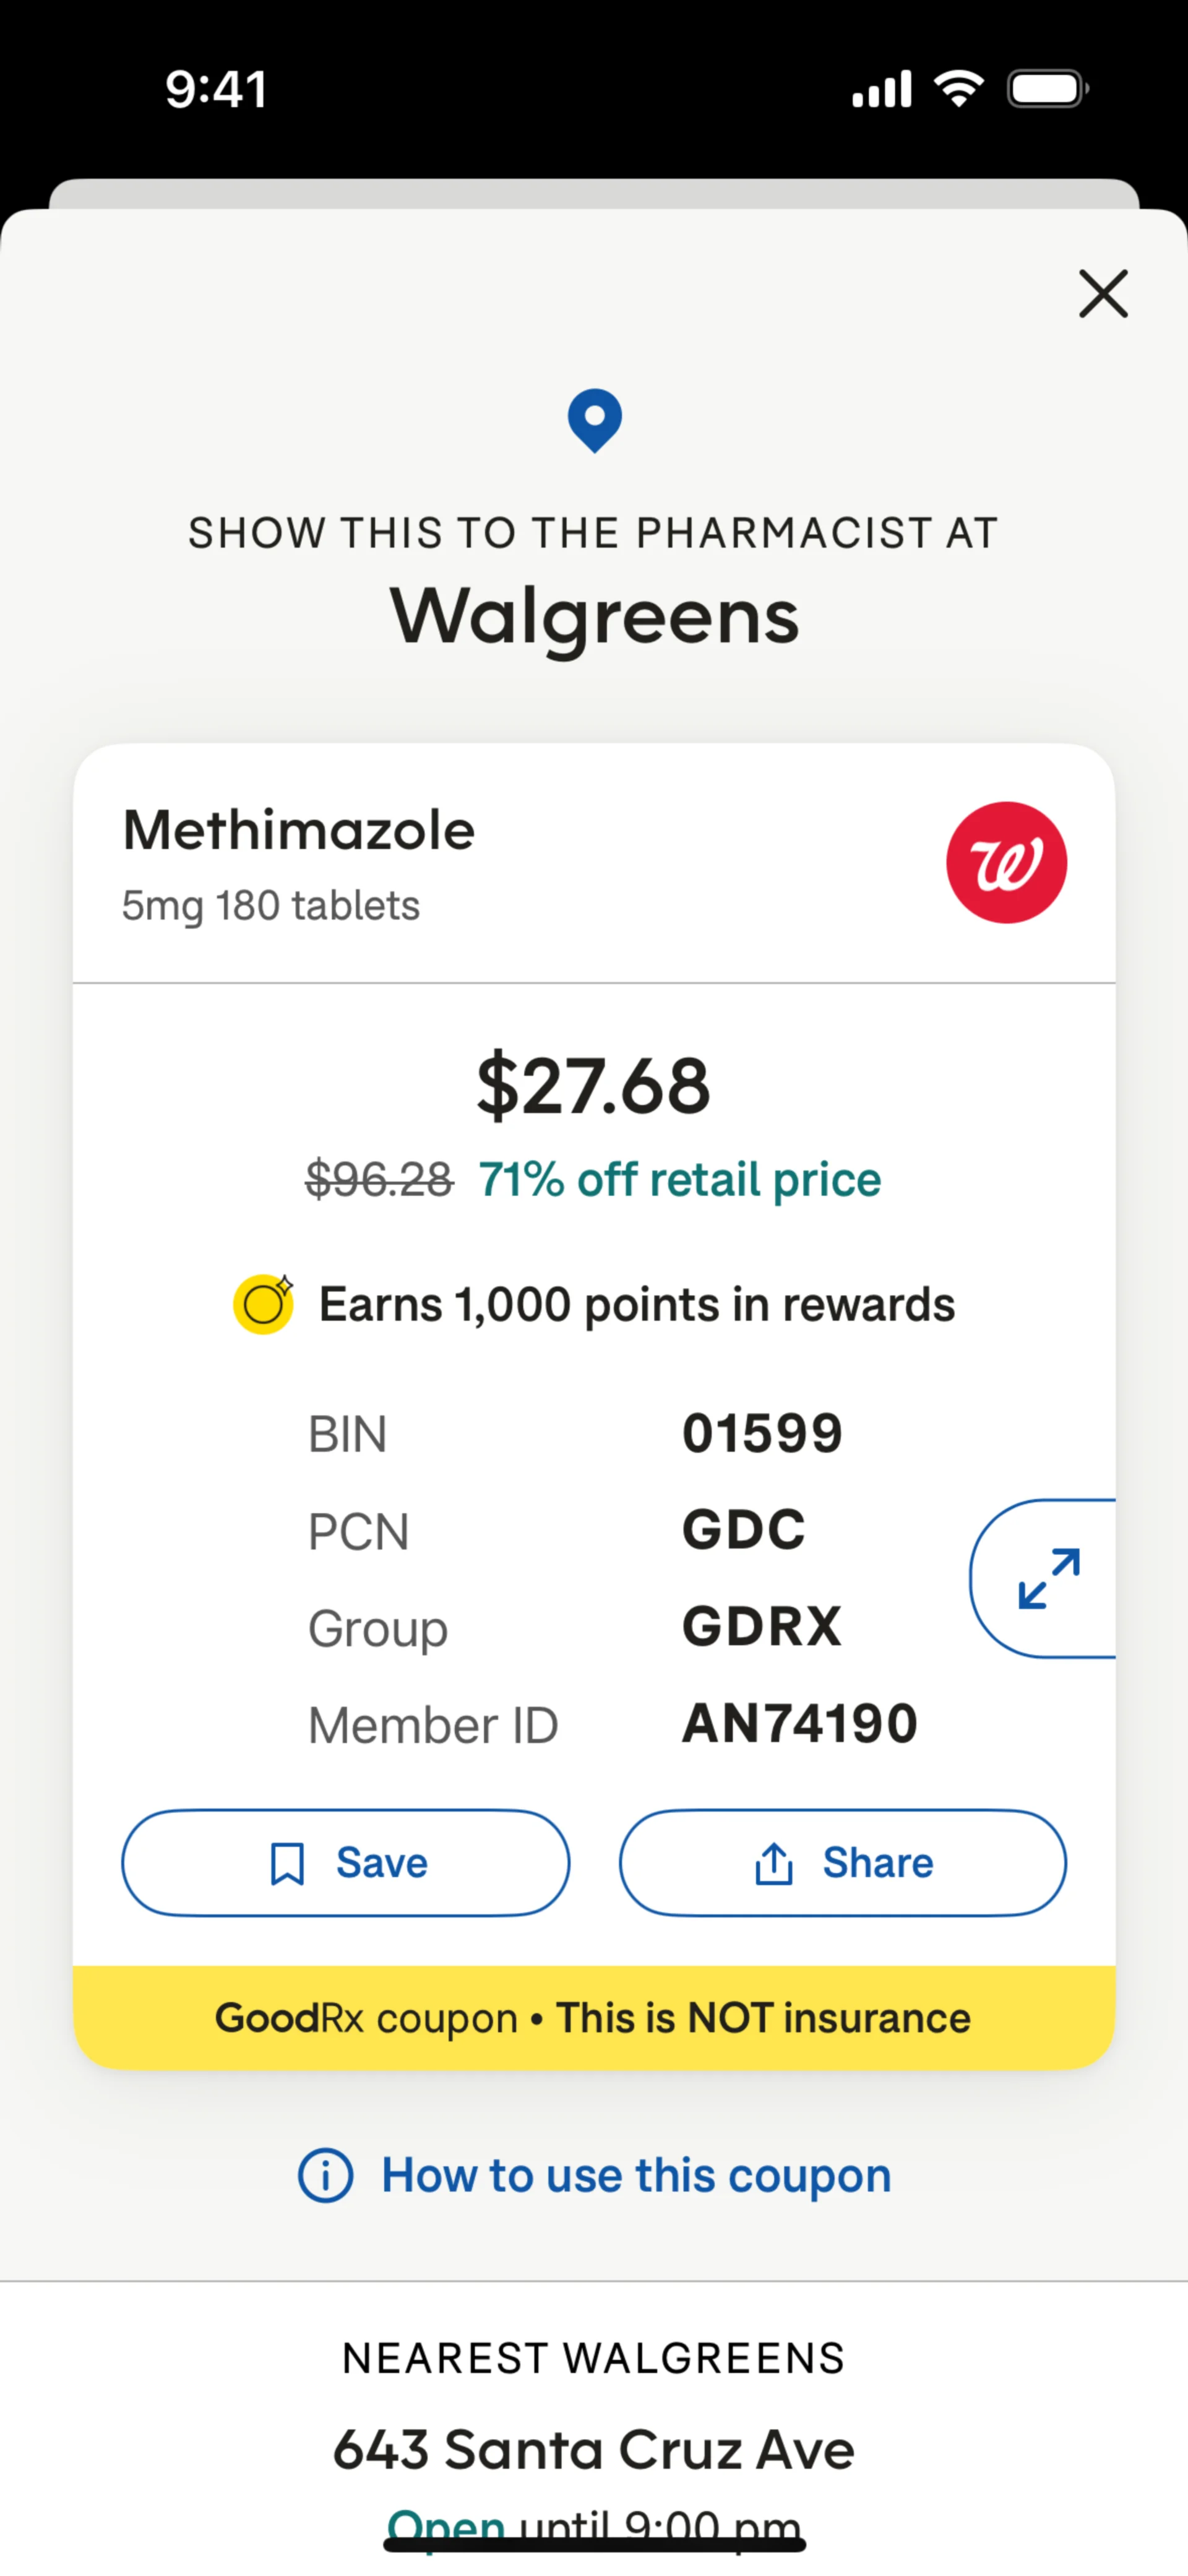Tap the $27.68 coupon price
Screen dimensions: 1188x2576
pos(594,1086)
